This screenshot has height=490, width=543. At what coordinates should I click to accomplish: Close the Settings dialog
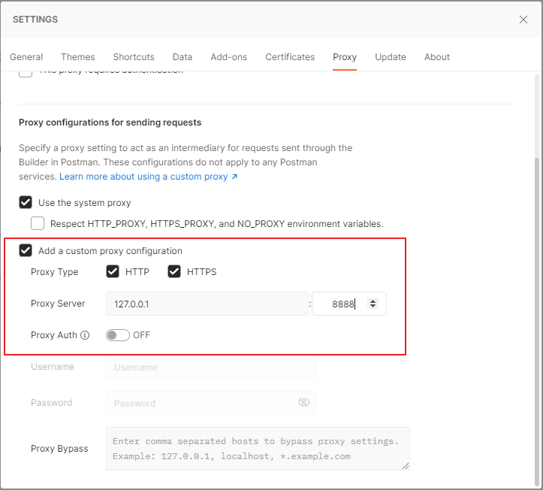[x=523, y=20]
